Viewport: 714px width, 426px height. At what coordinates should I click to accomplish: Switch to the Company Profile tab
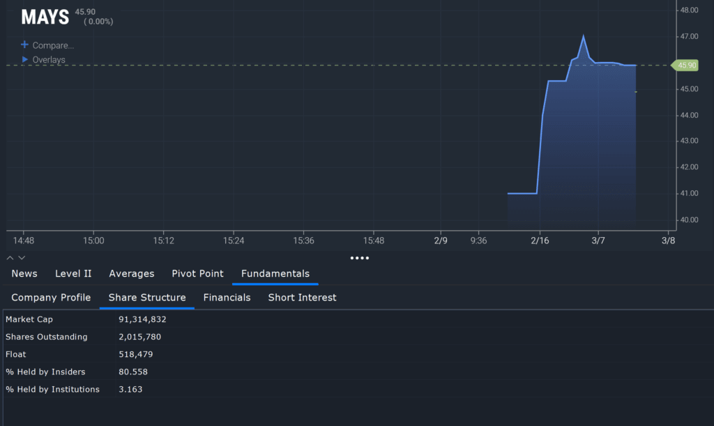click(50, 298)
